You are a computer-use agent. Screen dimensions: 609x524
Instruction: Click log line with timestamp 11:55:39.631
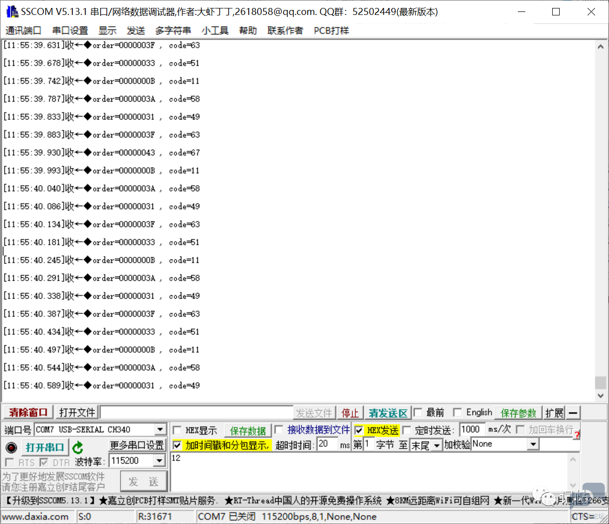click(x=102, y=45)
